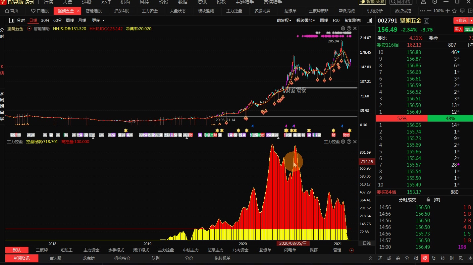Toggle the layout grid icon in tab bar

pos(470,11)
